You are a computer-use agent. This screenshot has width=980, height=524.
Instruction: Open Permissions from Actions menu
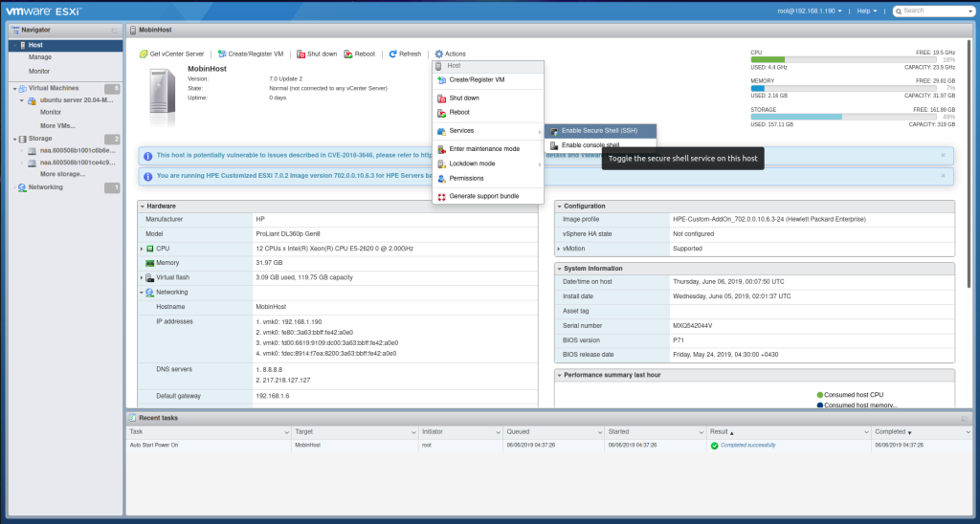(x=488, y=179)
